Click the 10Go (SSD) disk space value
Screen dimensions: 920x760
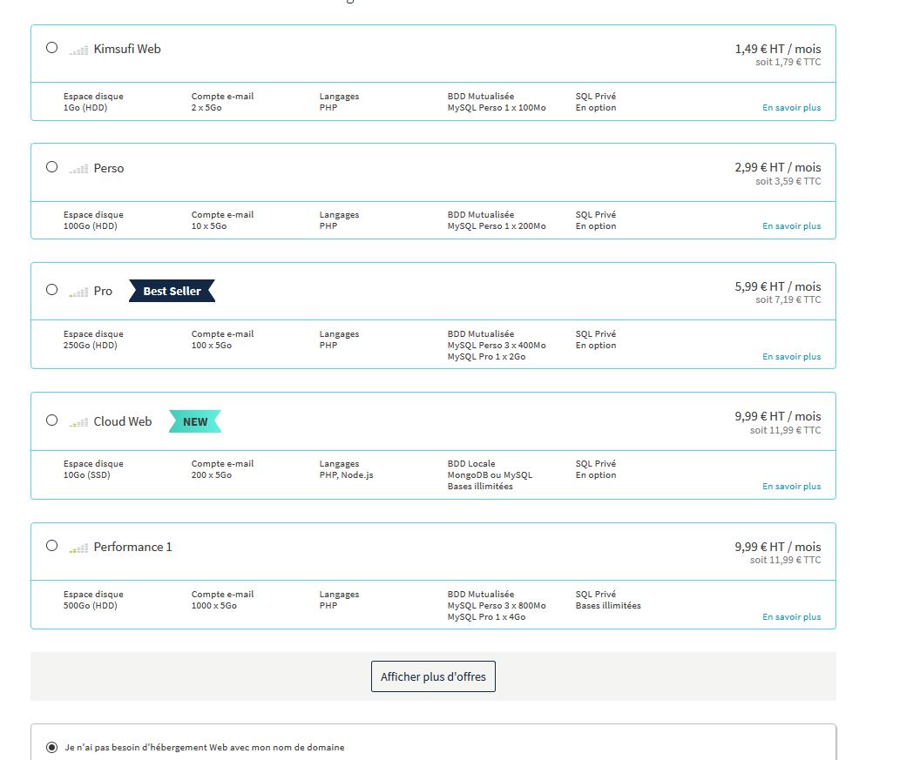pyautogui.click(x=87, y=475)
